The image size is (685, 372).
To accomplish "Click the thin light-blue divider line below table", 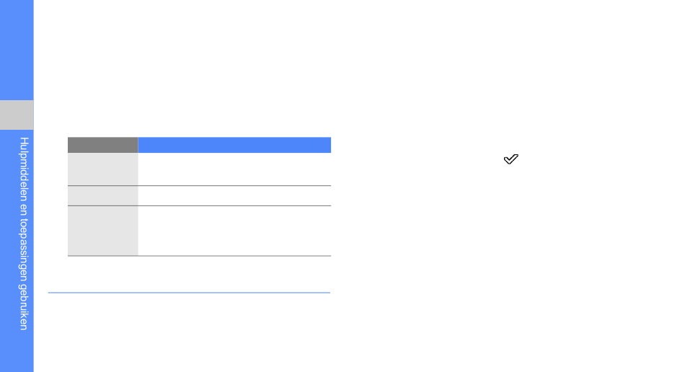I will tap(189, 293).
